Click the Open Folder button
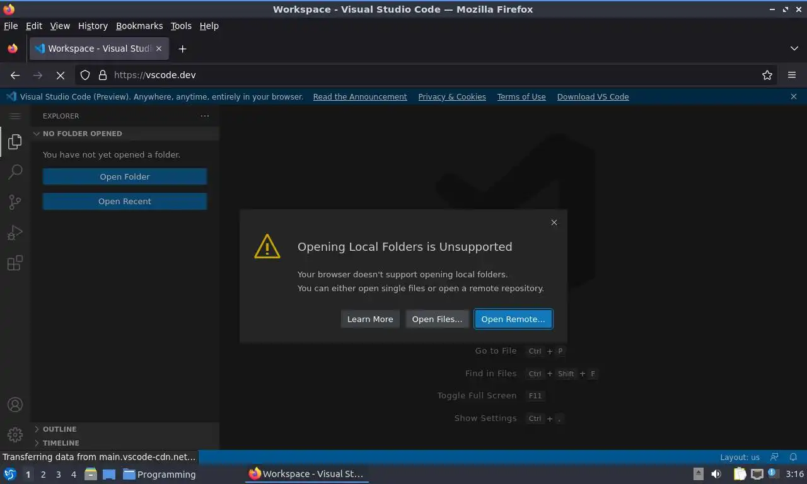This screenshot has width=807, height=484. coord(125,176)
